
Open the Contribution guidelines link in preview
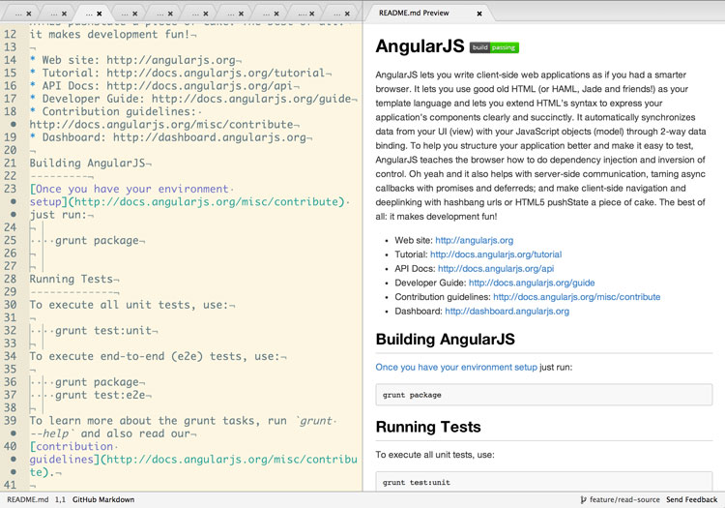tap(576, 297)
